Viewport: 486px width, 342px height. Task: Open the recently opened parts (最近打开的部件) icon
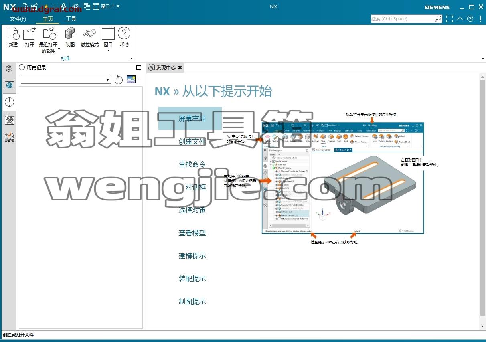point(49,34)
